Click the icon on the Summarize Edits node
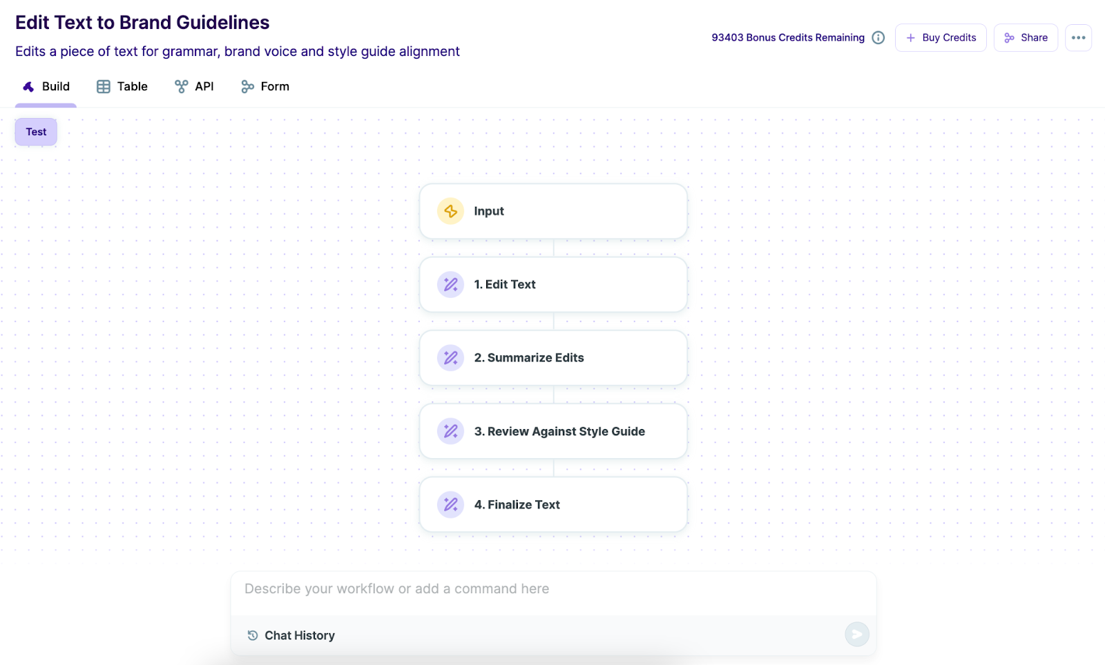Image resolution: width=1105 pixels, height=665 pixels. [450, 357]
